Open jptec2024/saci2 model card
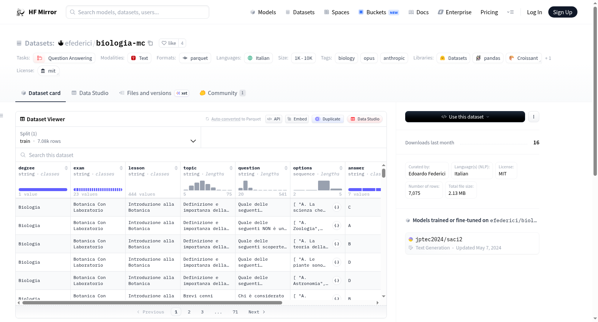 pyautogui.click(x=472, y=243)
